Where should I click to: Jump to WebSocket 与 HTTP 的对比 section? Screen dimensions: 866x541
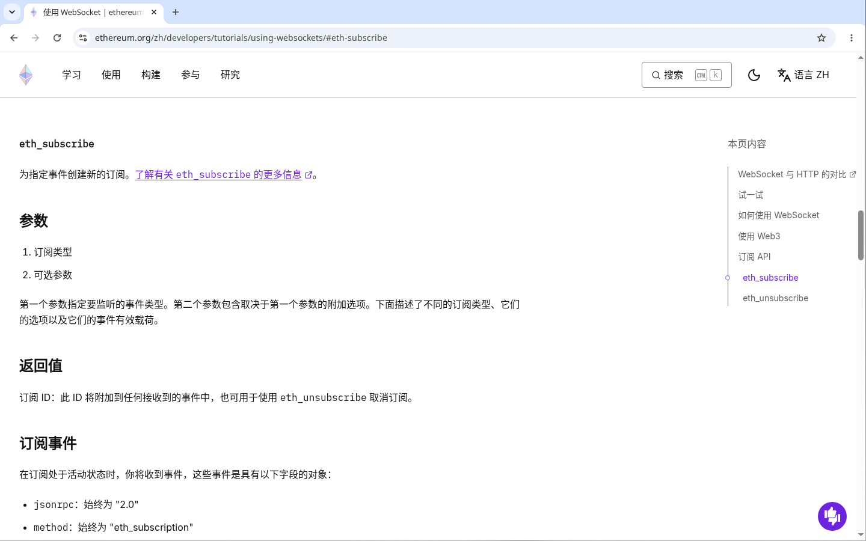tap(797, 174)
